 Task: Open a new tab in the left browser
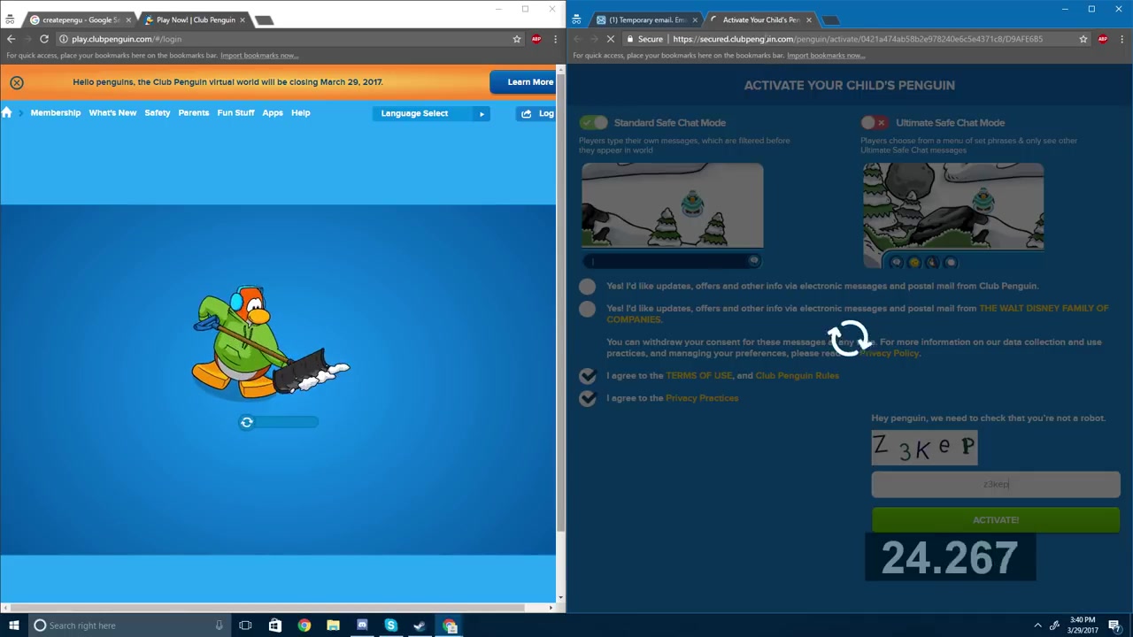264,19
